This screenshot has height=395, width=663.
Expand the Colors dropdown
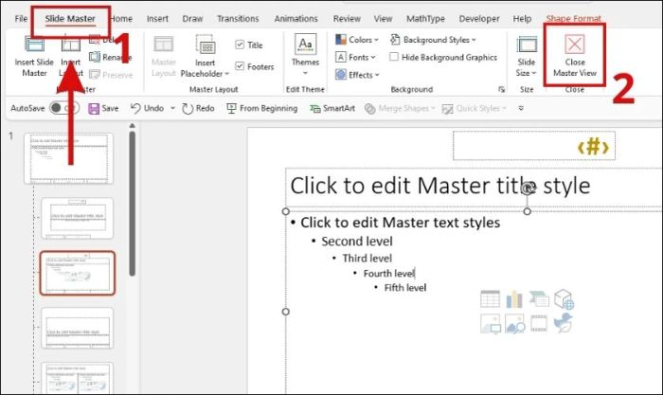pos(357,40)
